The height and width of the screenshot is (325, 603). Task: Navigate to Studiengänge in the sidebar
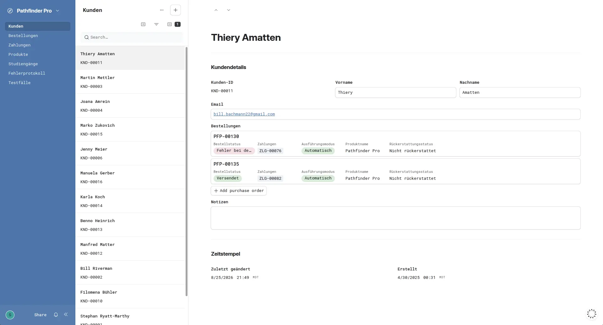click(x=38, y=64)
